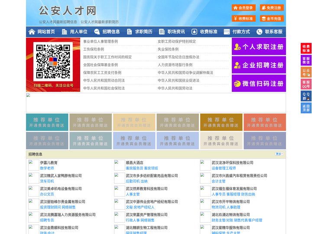Open 武汉中源伟业房地产经纪有限公司 company link
The width and height of the screenshot is (312, 234).
[152, 201]
